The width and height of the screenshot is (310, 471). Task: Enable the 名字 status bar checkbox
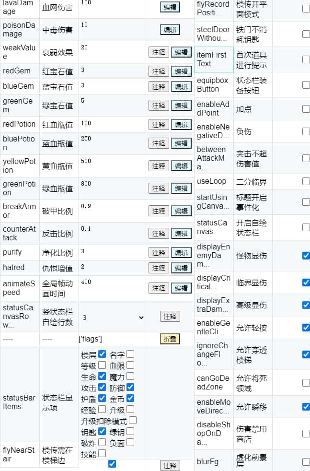click(130, 354)
